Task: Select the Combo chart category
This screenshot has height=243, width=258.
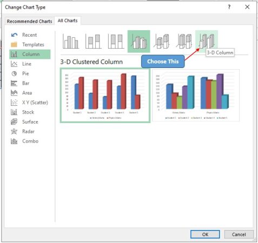Action: (30, 141)
